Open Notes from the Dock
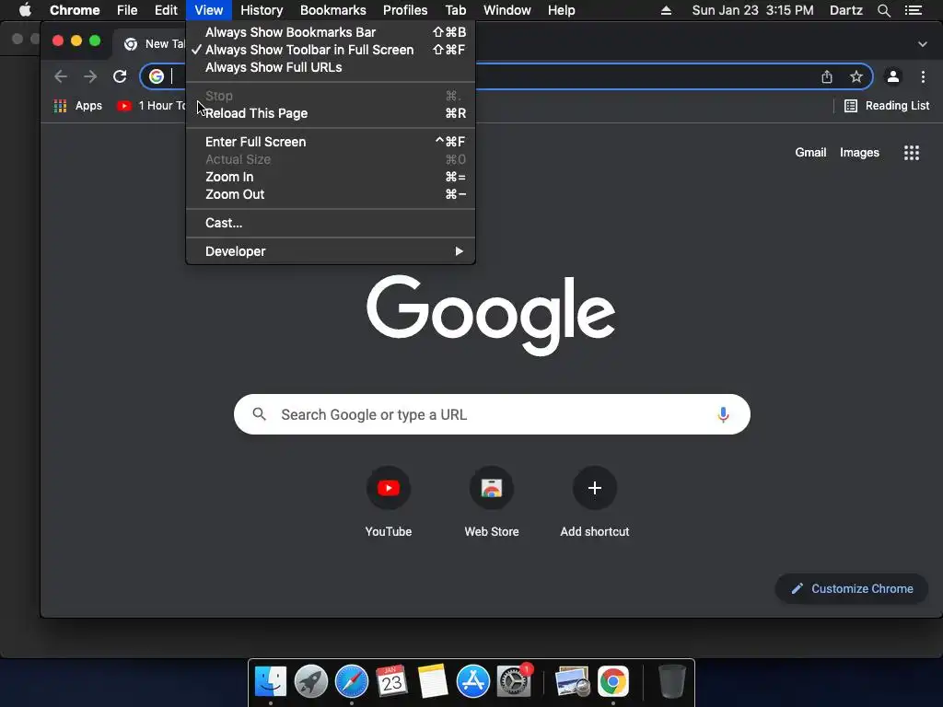943x707 pixels. (x=433, y=681)
